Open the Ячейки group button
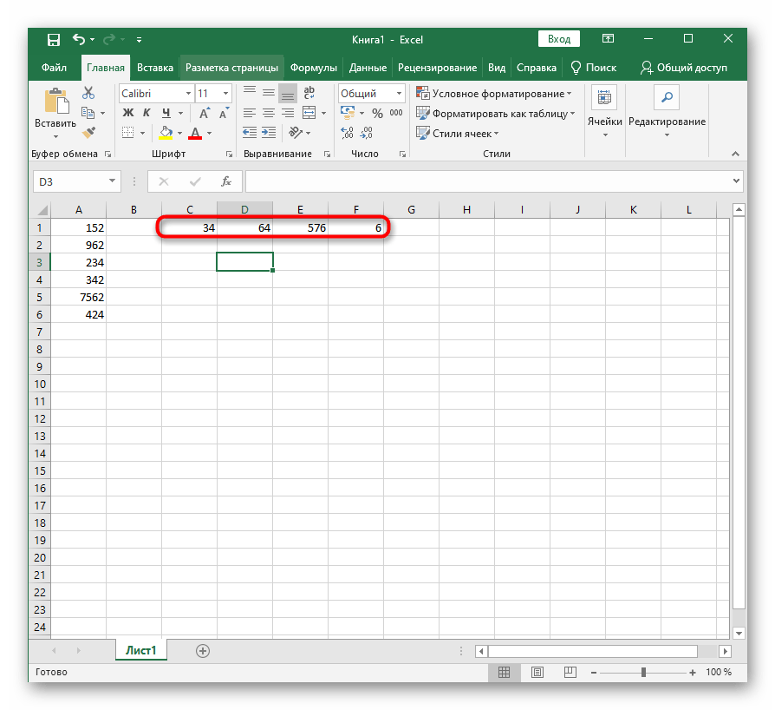The height and width of the screenshot is (710, 775). 604,113
